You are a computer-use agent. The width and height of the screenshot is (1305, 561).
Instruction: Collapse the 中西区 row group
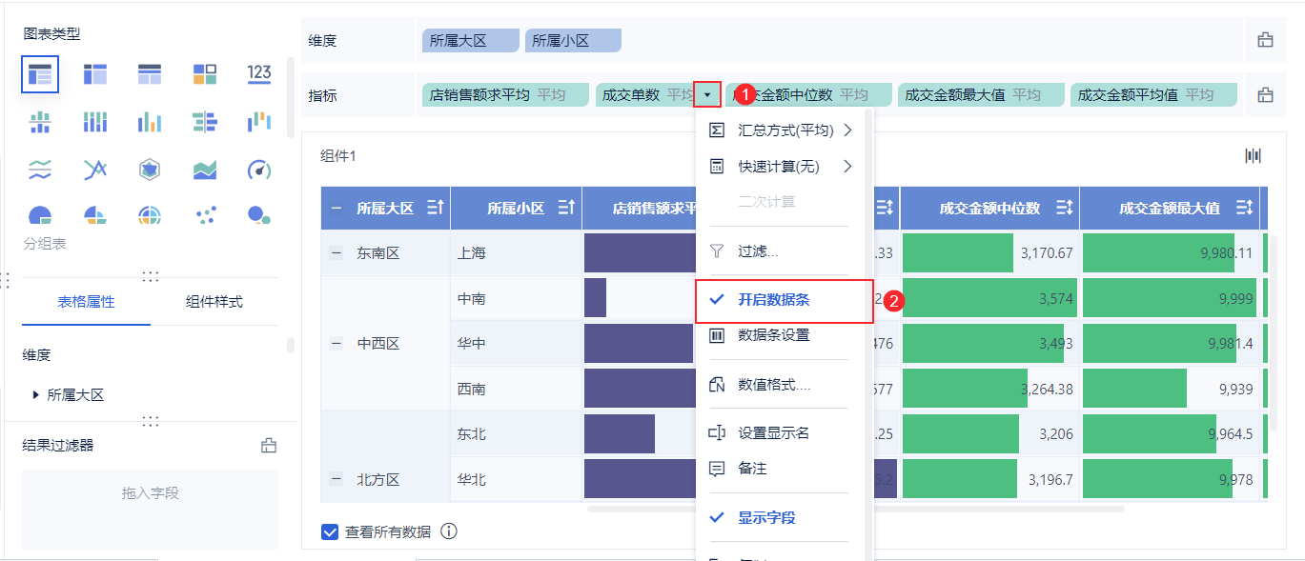coord(336,343)
